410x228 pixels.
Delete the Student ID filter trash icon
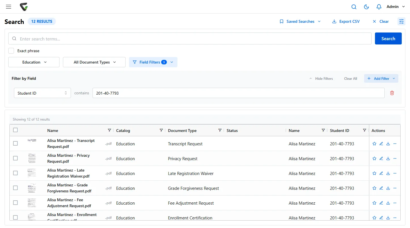click(x=392, y=93)
